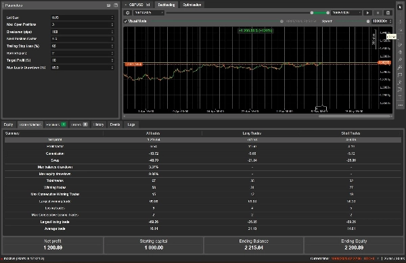
Task: Click the Swap value -48.70 for all trades
Action: click(x=154, y=160)
